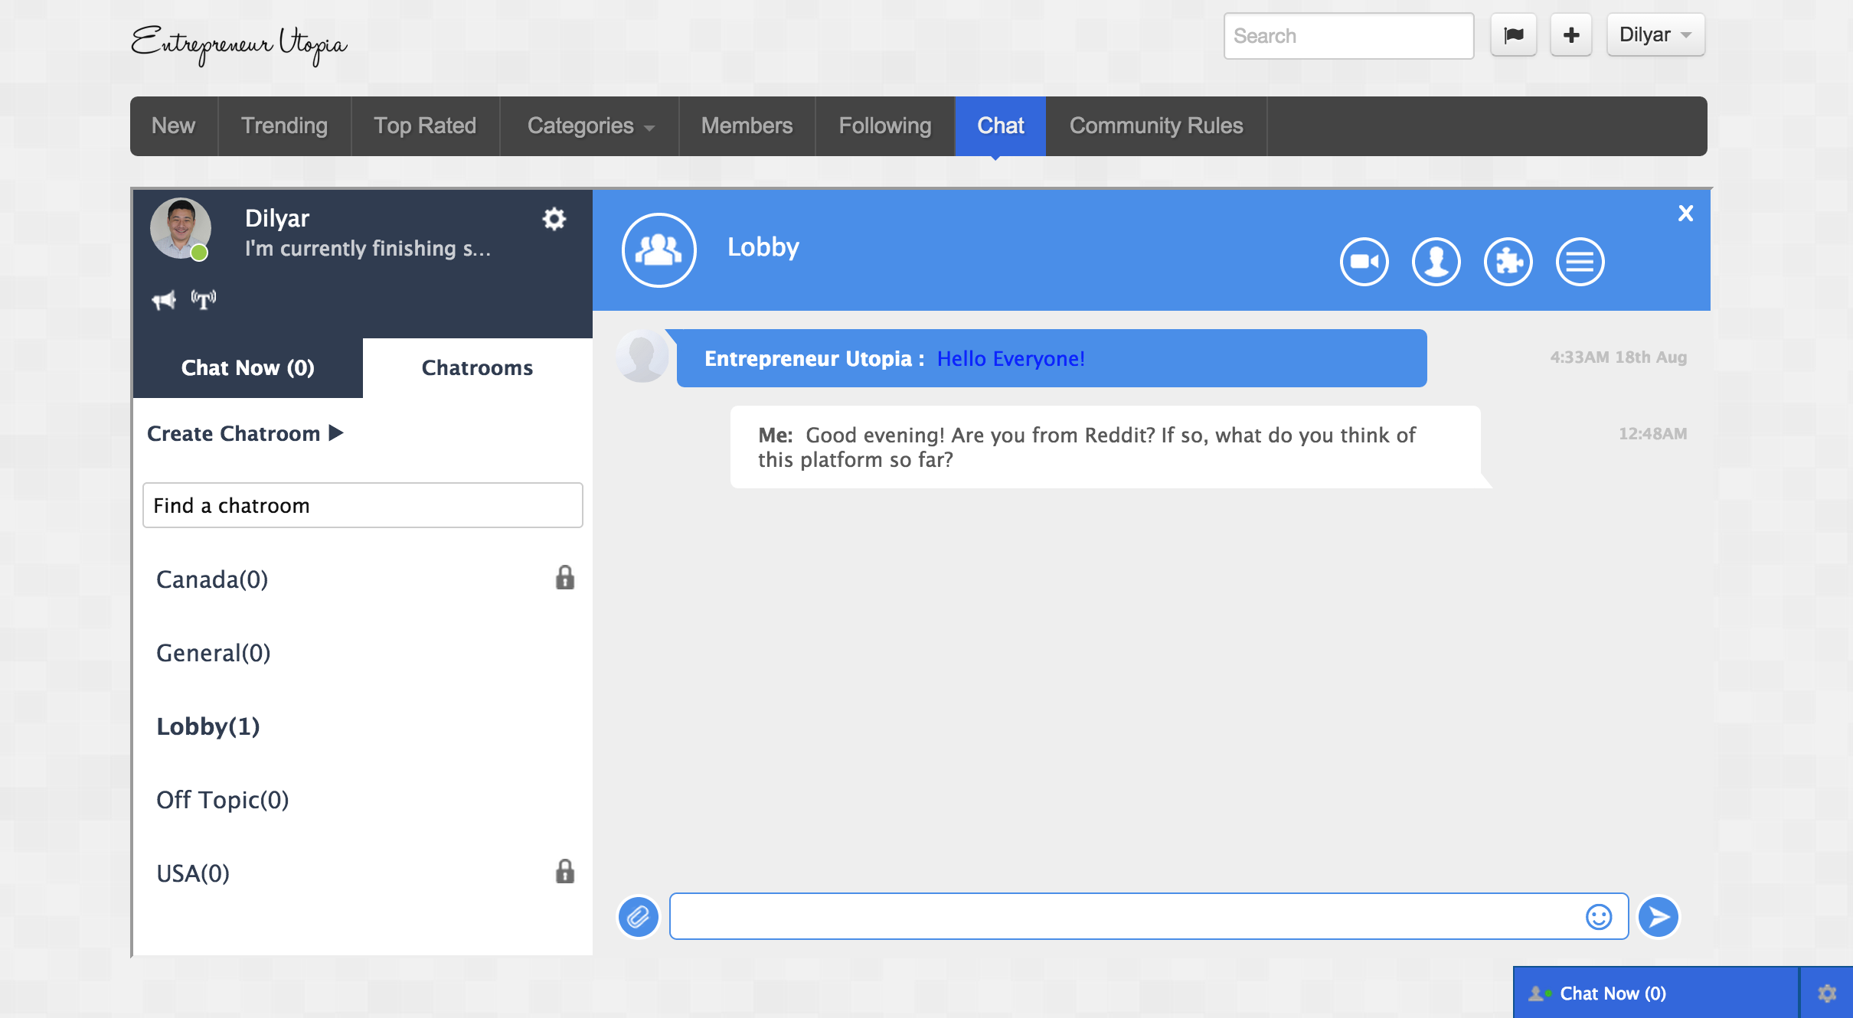Viewport: 1853px width, 1018px height.
Task: Click the broadcast antenna icon
Action: [204, 299]
